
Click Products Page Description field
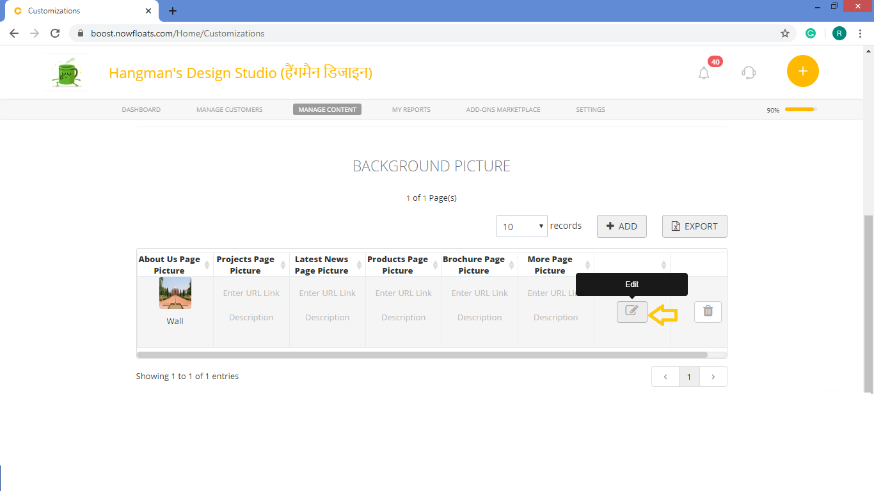click(403, 317)
